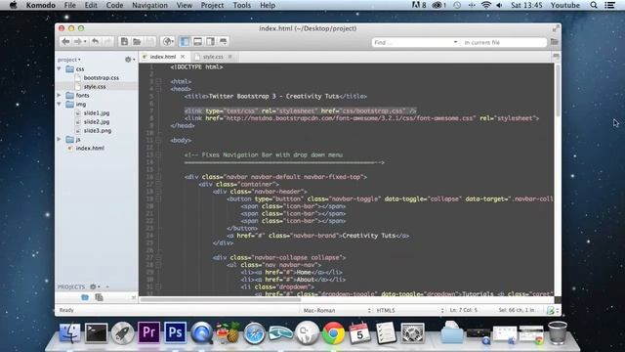The height and width of the screenshot is (352, 625).
Task: Open Safari from the dock
Action: point(254,332)
